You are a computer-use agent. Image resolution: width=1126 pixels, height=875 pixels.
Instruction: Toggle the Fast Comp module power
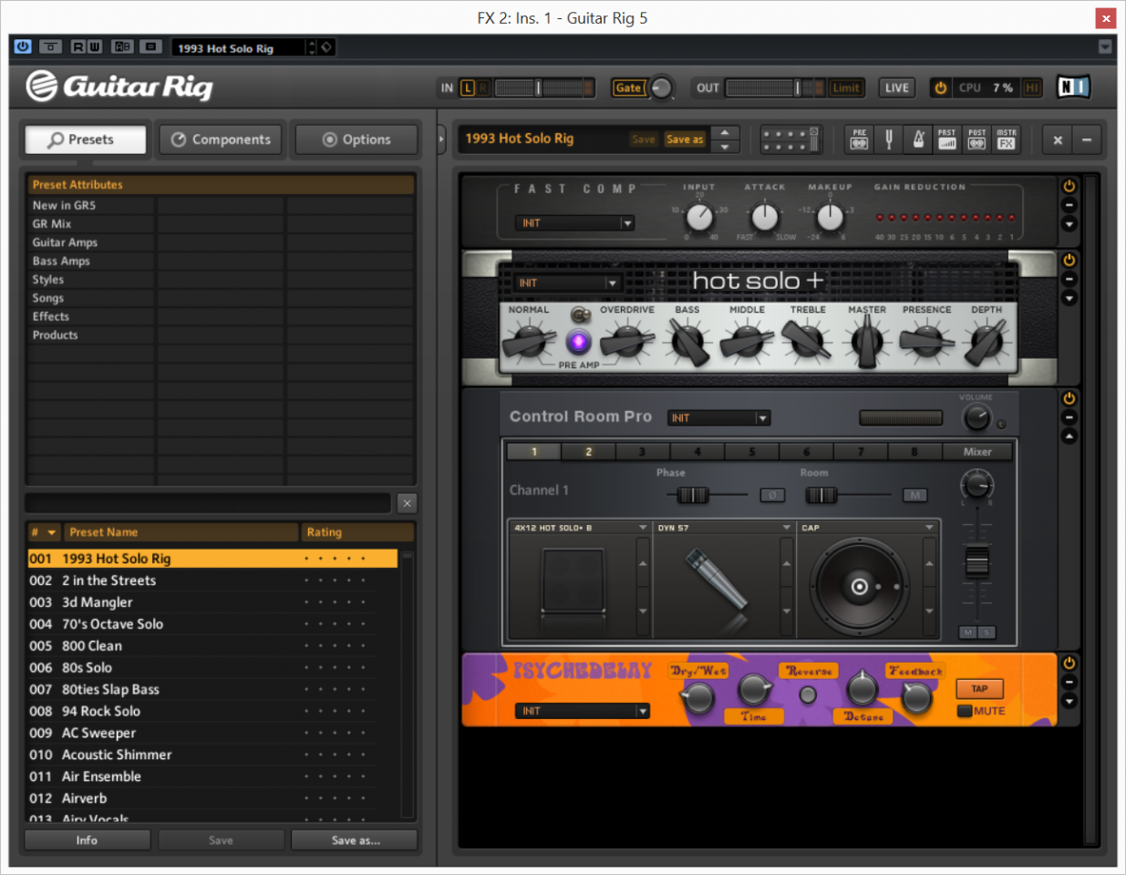[1069, 186]
